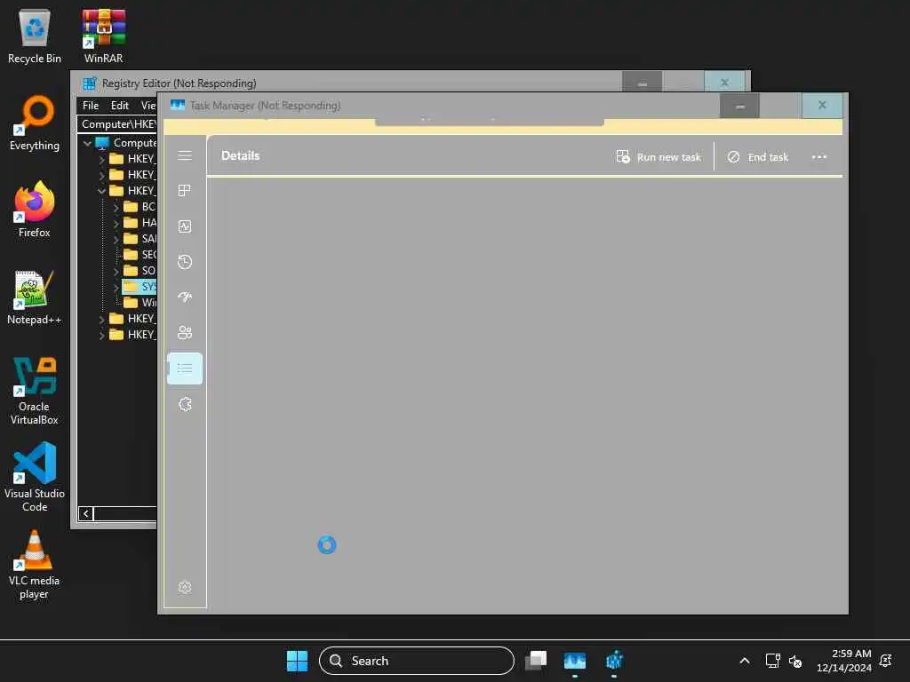Open clock and date in taskbar
The width and height of the screenshot is (910, 682).
(843, 661)
